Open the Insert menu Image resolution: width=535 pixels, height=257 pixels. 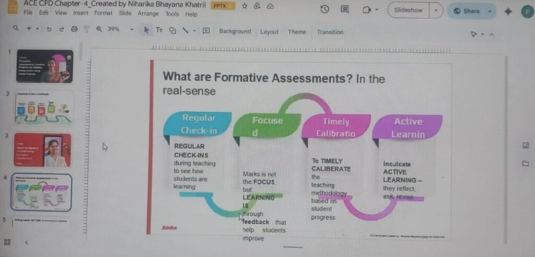coord(80,13)
